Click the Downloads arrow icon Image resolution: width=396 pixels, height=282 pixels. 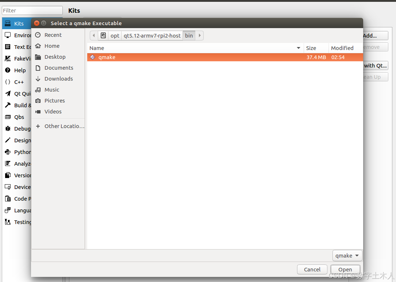38,79
